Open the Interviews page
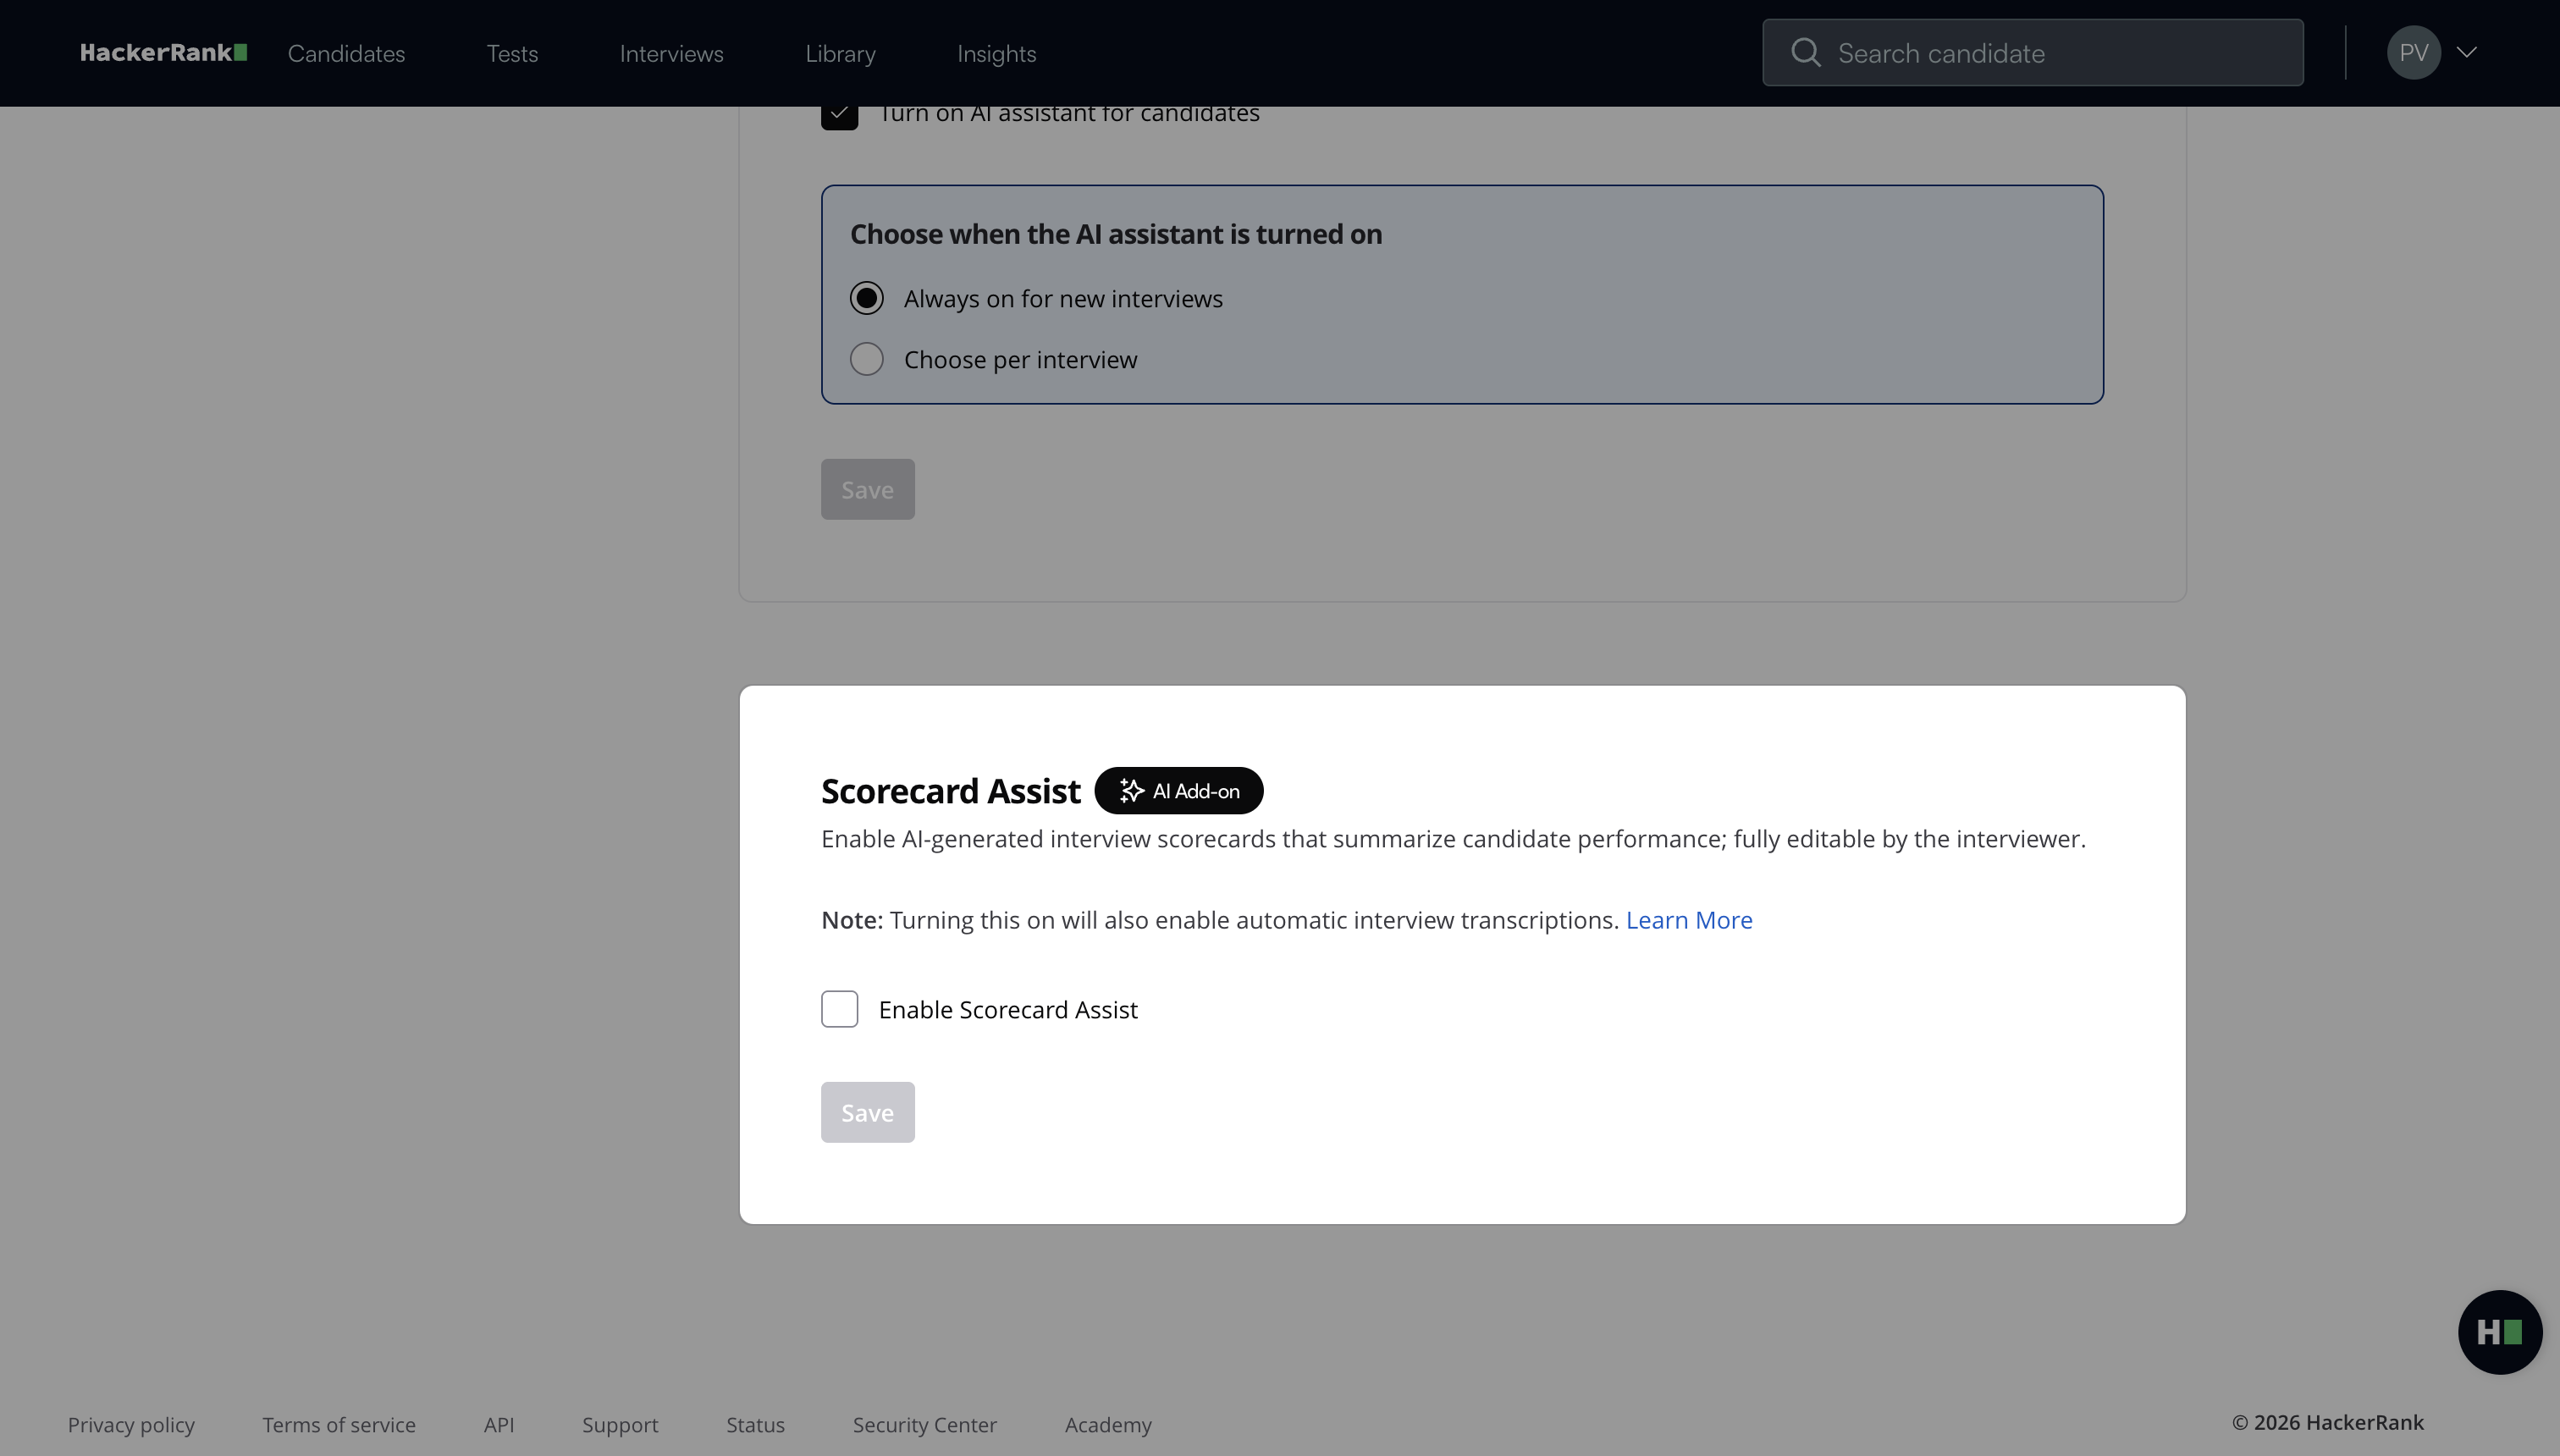The width and height of the screenshot is (2560, 1456). [671, 54]
